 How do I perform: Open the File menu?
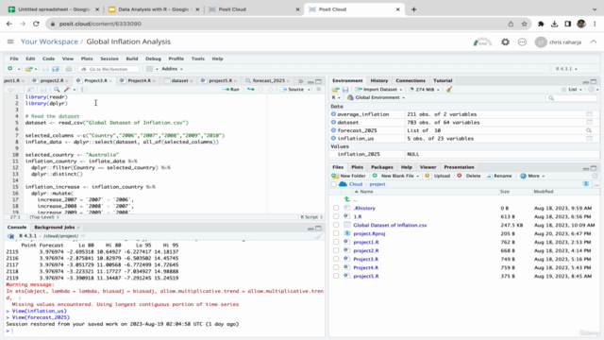point(14,59)
